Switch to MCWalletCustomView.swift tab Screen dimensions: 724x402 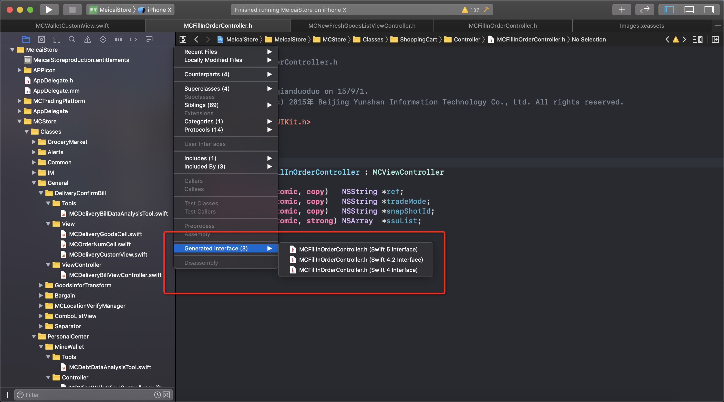[x=72, y=26]
